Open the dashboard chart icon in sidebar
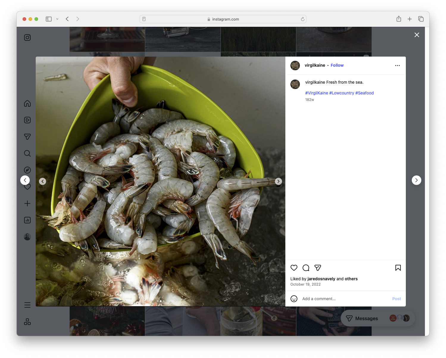This screenshot has height=358, width=446. (27, 220)
